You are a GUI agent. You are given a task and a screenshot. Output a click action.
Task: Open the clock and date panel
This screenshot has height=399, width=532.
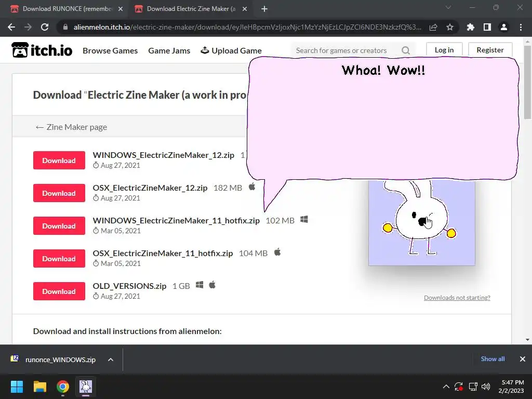click(511, 387)
